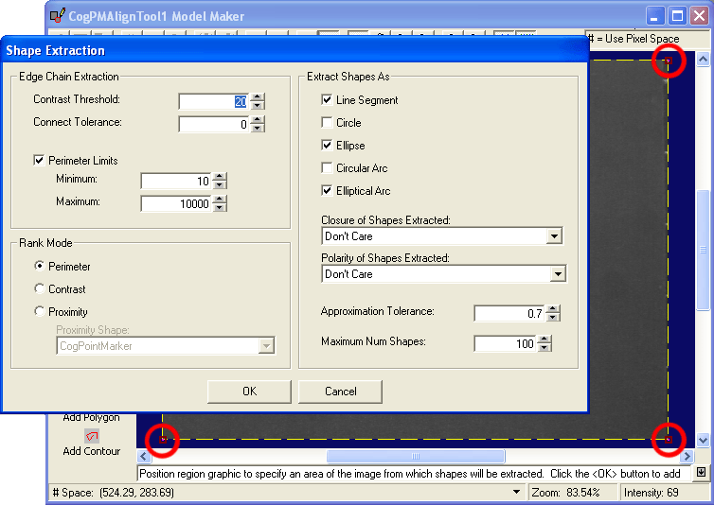
Task: Decrease Maximum Num Shapes with the down arrow
Action: 544,348
